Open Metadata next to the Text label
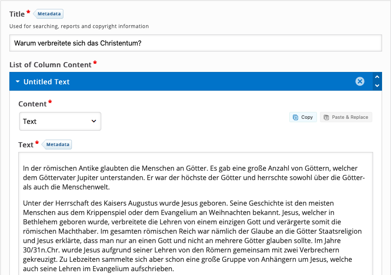 57,144
